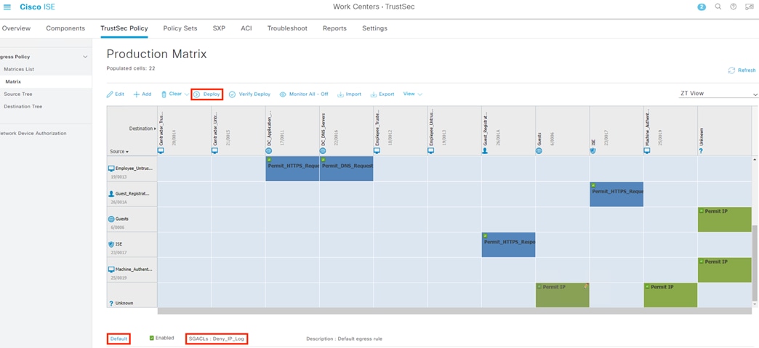Select the Guests destination column globe icon
759x348 pixels.
coord(539,150)
